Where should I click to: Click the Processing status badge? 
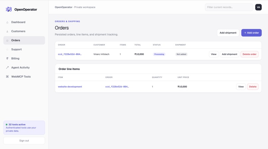pos(159,54)
